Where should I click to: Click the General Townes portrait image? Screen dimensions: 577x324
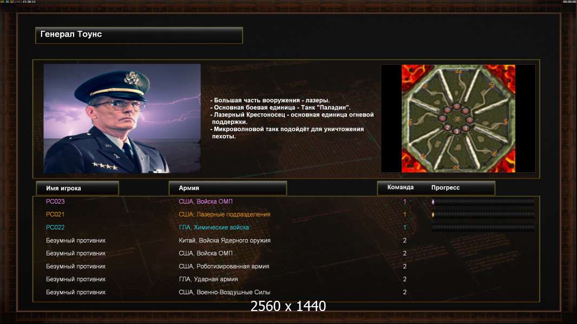pyautogui.click(x=122, y=118)
